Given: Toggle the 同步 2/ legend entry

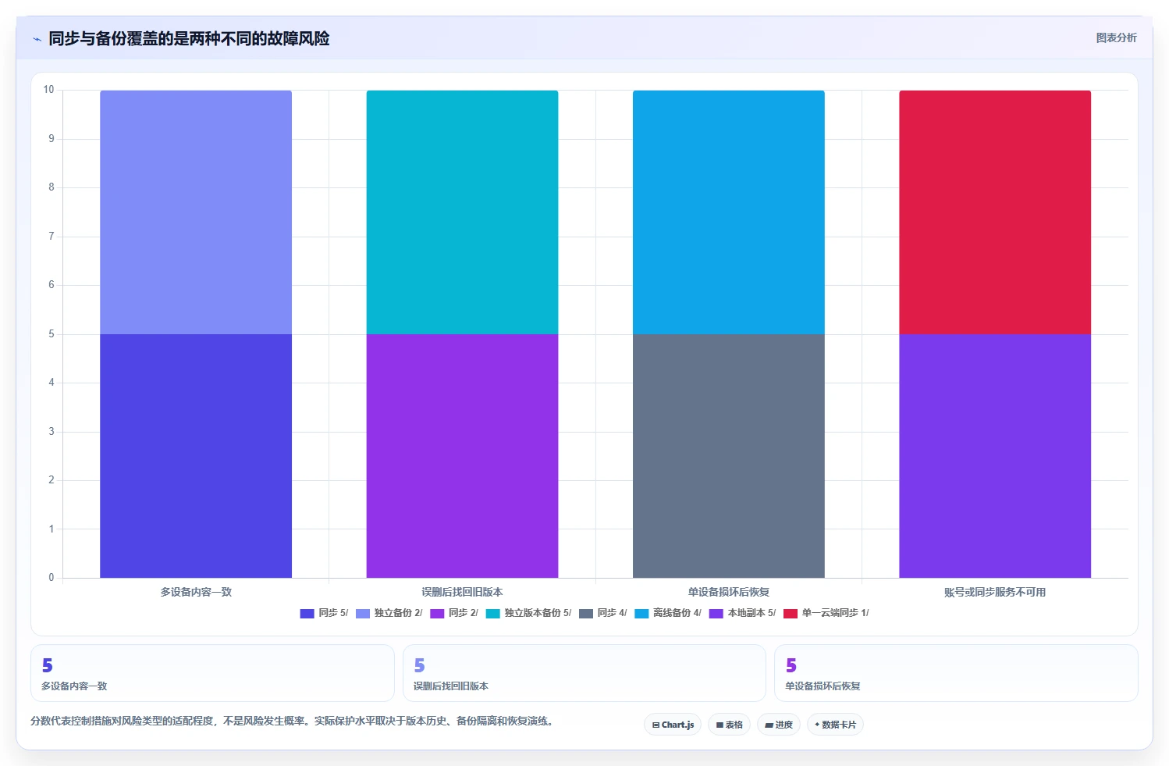Looking at the screenshot, I should (x=453, y=613).
